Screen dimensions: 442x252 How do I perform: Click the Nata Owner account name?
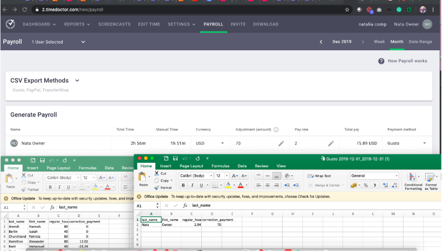point(406,24)
